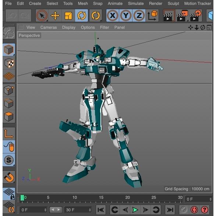Click the timeline playhead at frame 0

point(22,198)
